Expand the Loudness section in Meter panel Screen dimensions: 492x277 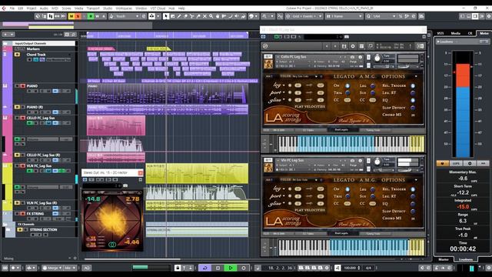pos(438,42)
